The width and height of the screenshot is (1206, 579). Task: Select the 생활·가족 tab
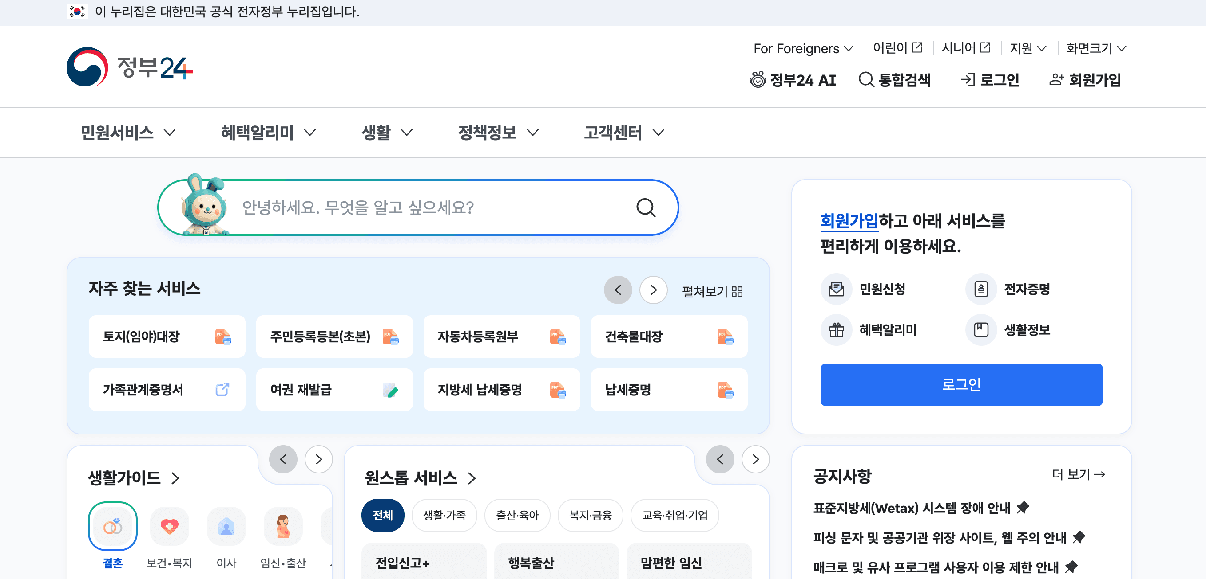pyautogui.click(x=444, y=516)
